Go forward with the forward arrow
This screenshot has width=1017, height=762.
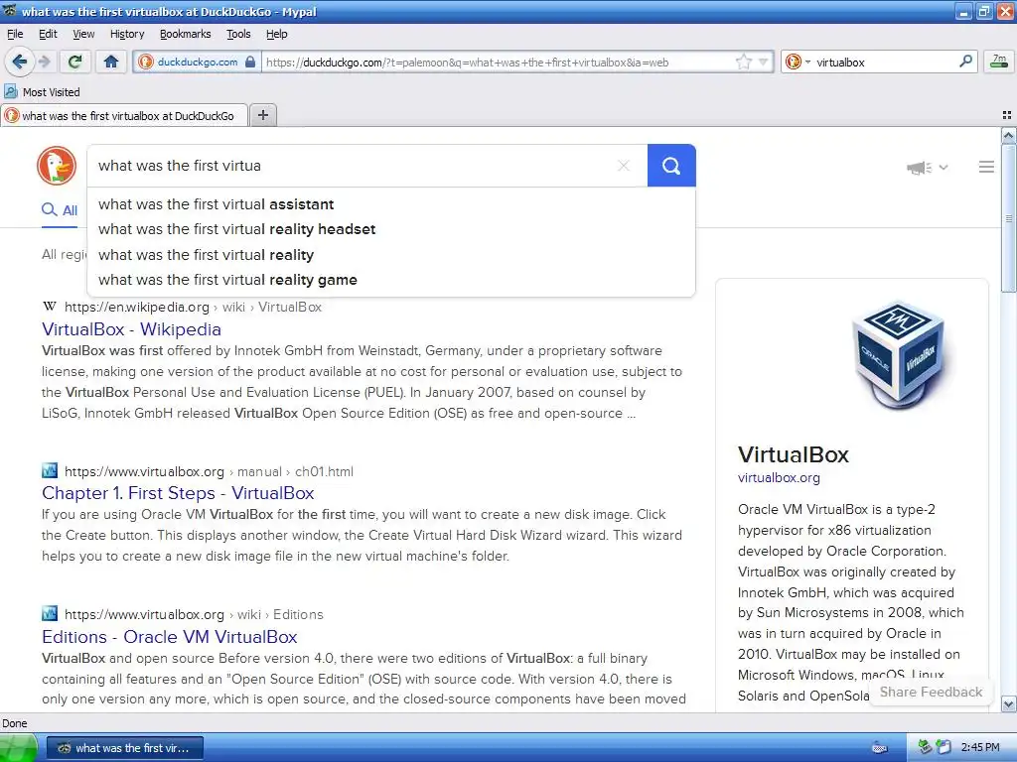pos(44,63)
